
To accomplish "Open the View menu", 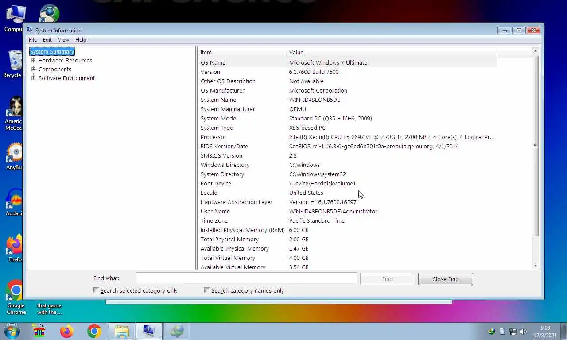I will pos(63,40).
